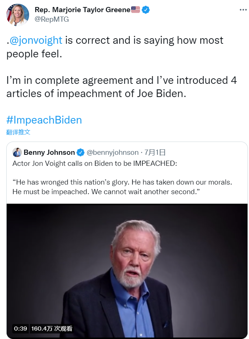
Task: Click the US flag emoji after Greene's name
Action: (136, 10)
